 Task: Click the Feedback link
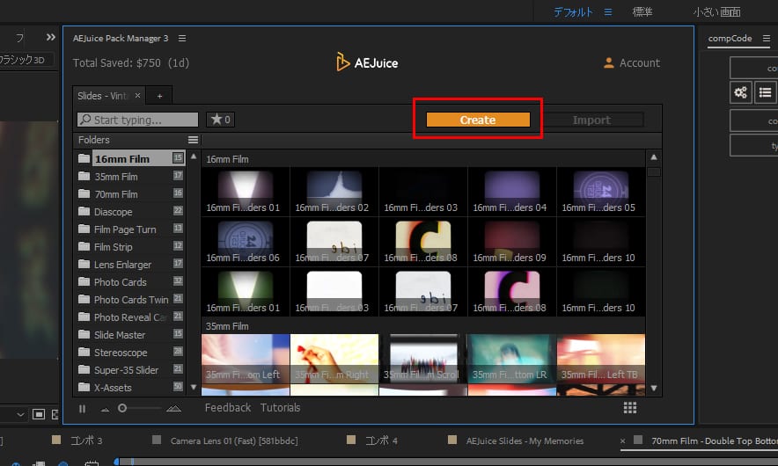227,408
